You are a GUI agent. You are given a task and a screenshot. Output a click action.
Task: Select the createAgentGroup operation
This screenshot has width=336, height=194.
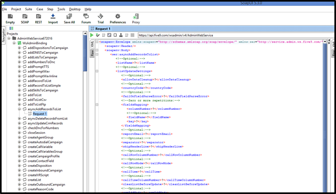41,138
